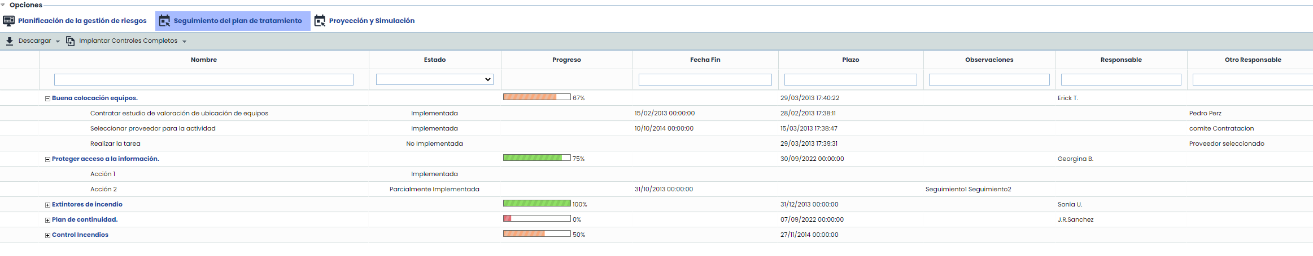Image resolution: width=1313 pixels, height=256 pixels.
Task: Open the Descargar dropdown arrow
Action: pos(58,42)
